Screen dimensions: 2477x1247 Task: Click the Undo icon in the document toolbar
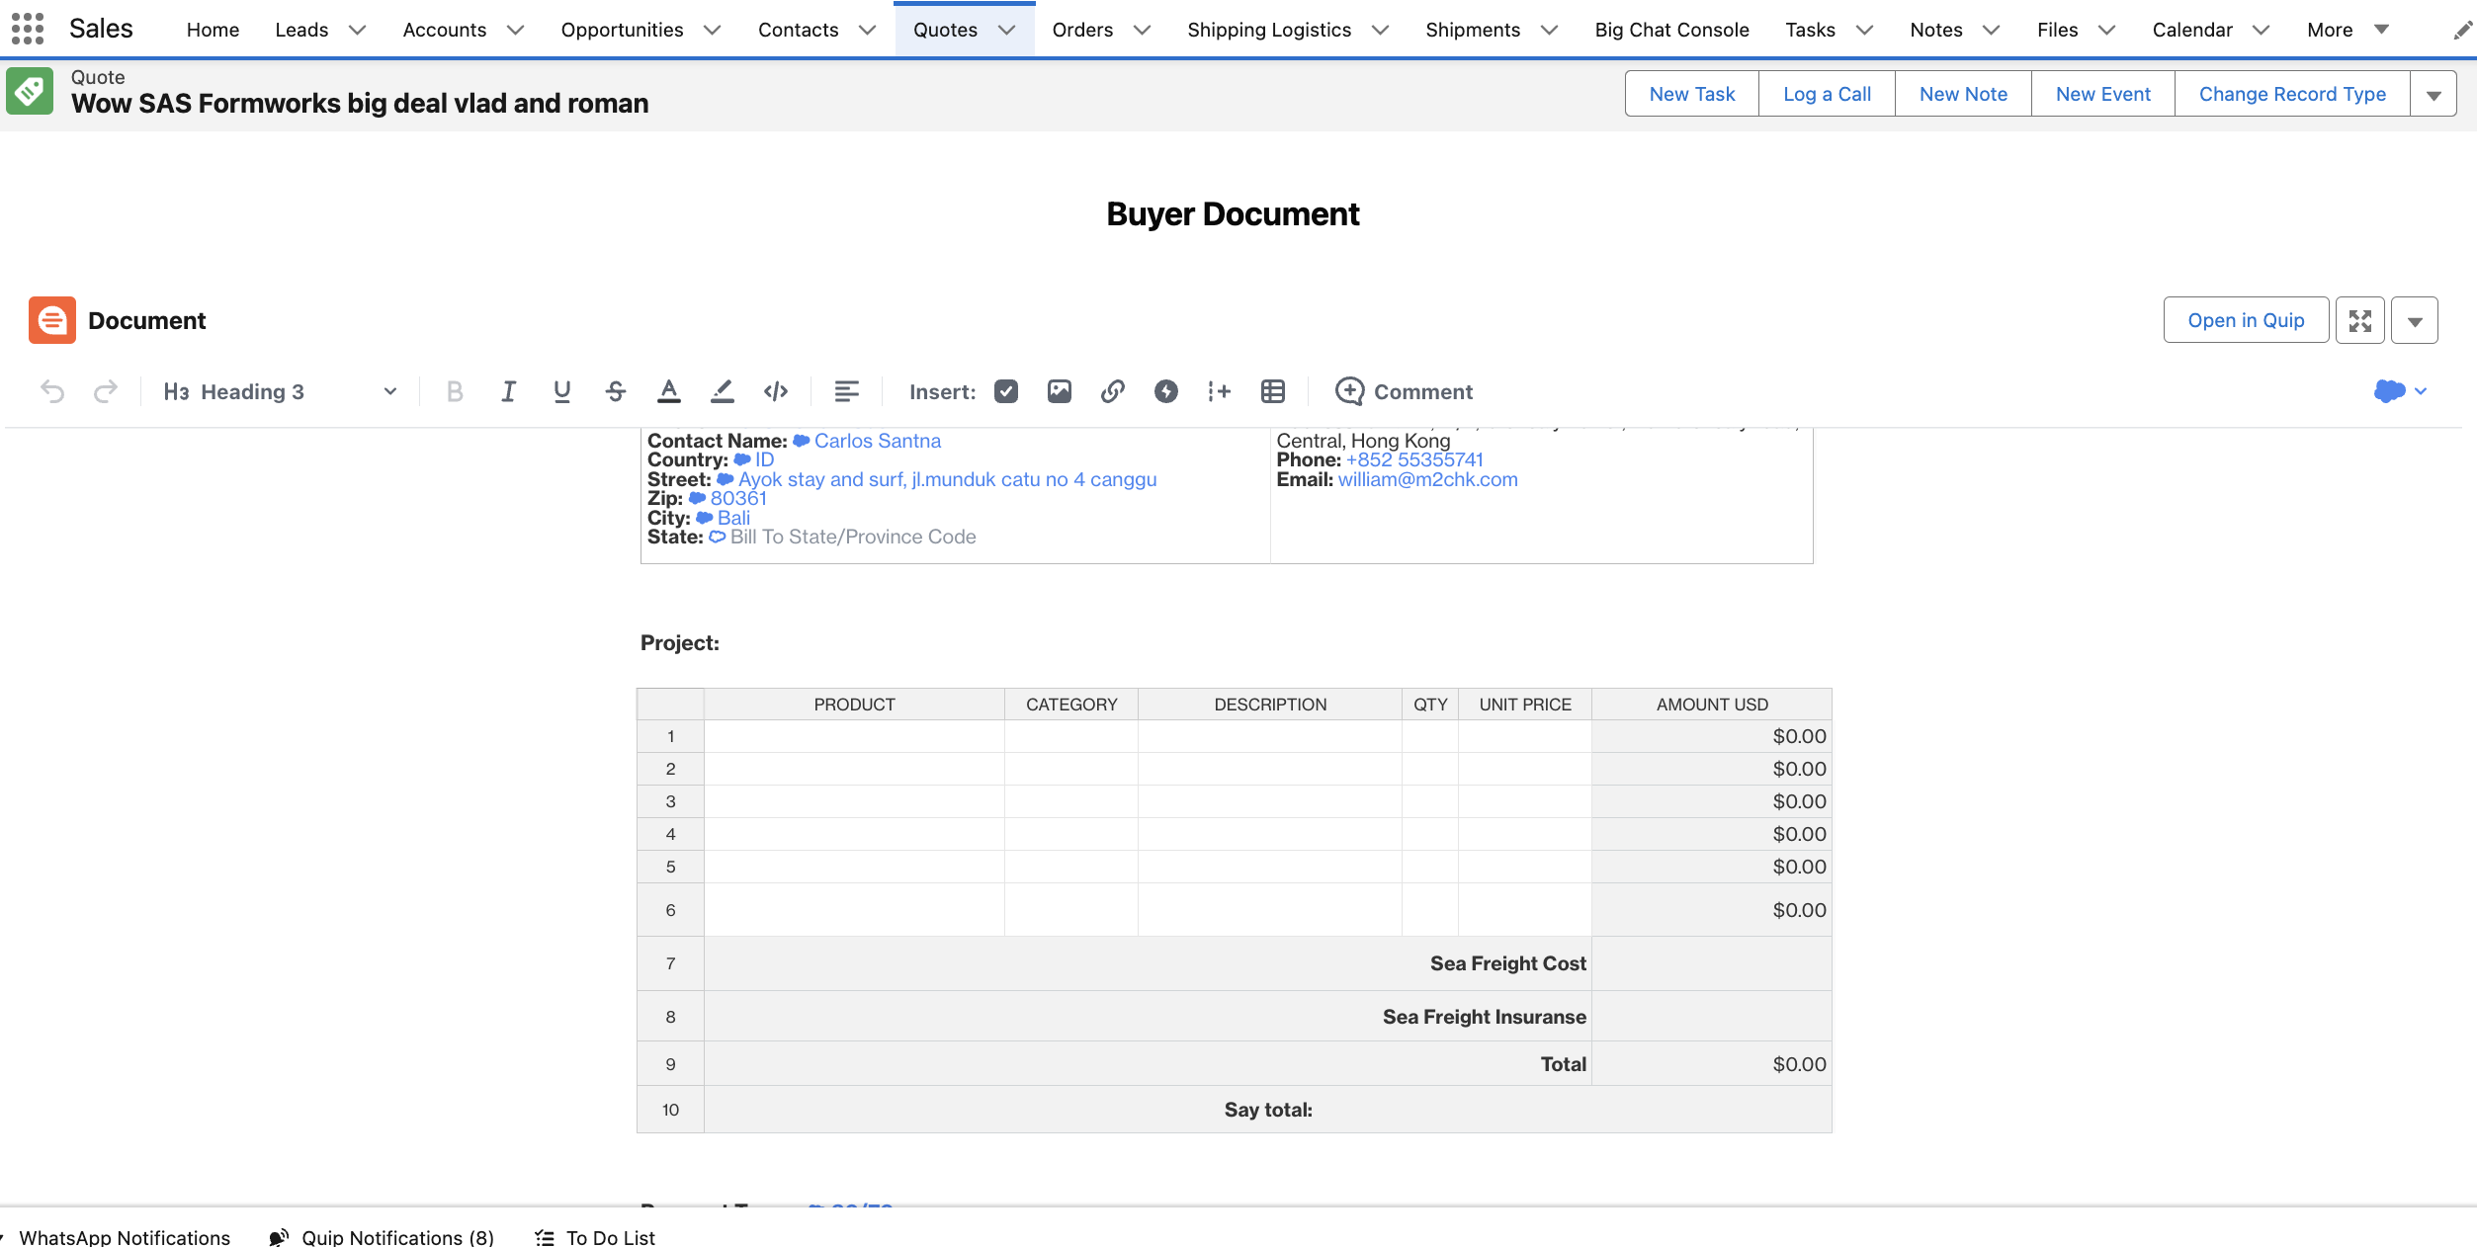(x=52, y=391)
